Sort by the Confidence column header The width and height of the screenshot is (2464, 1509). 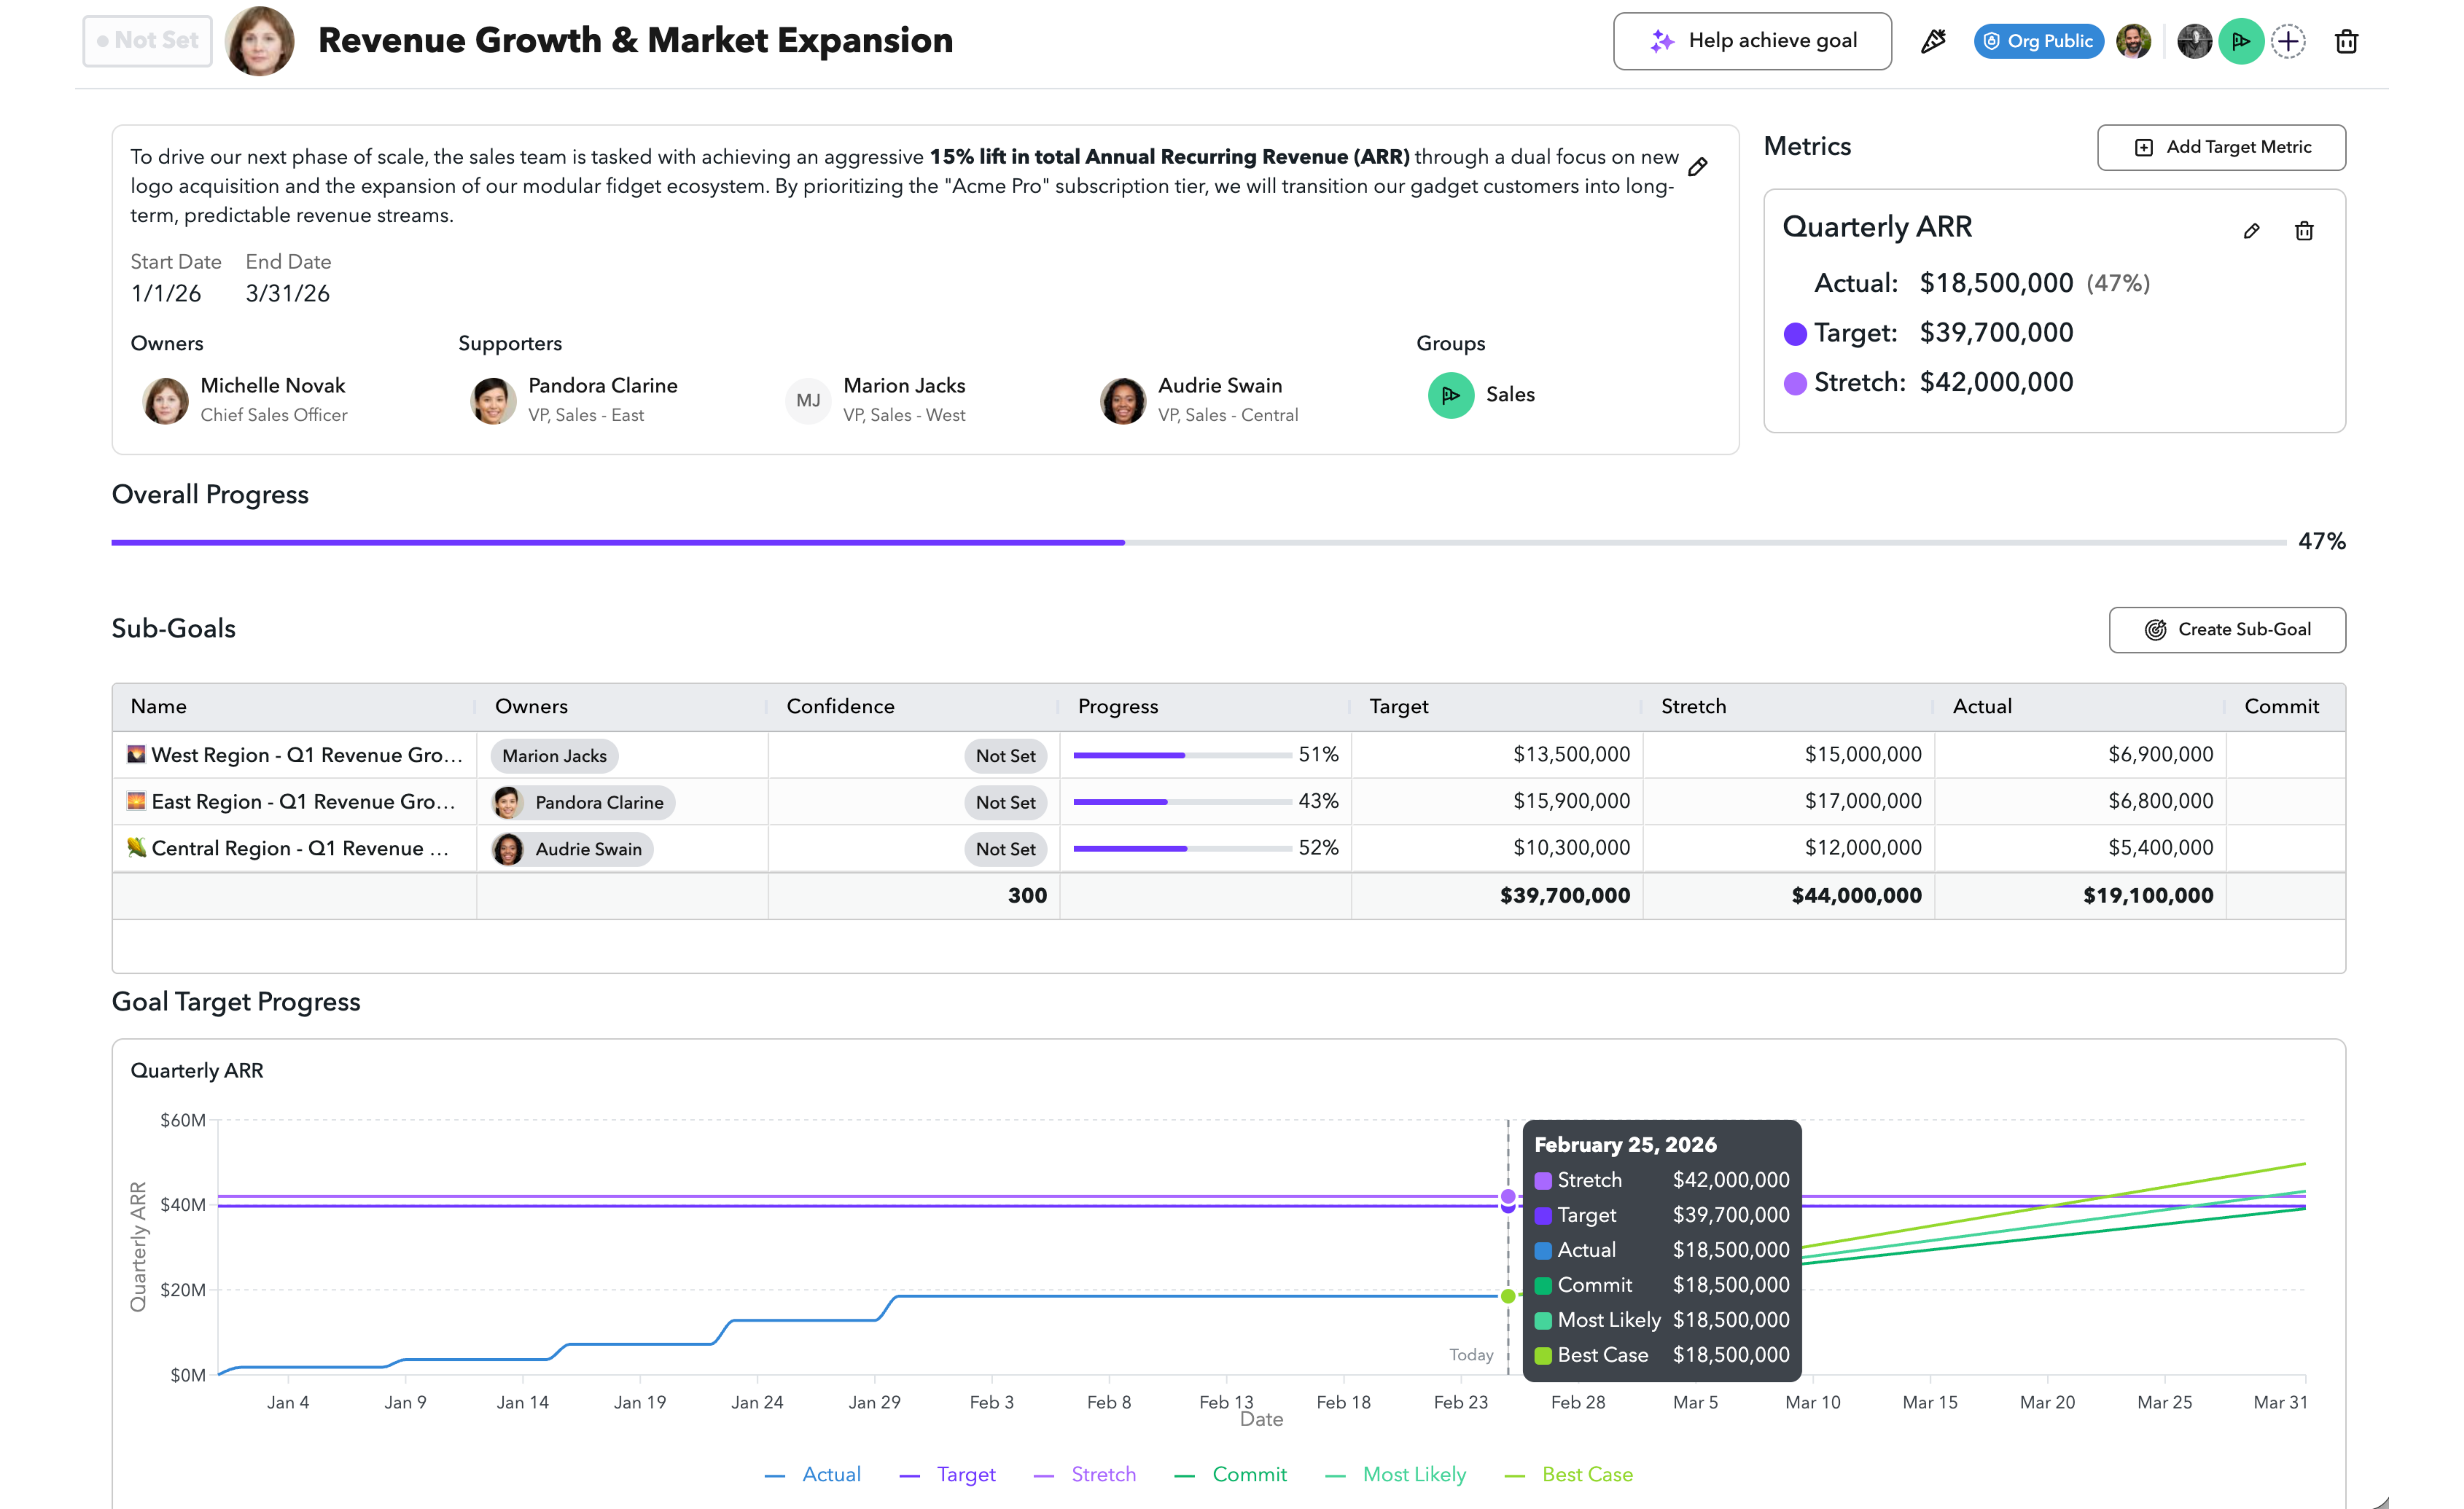coord(840,706)
